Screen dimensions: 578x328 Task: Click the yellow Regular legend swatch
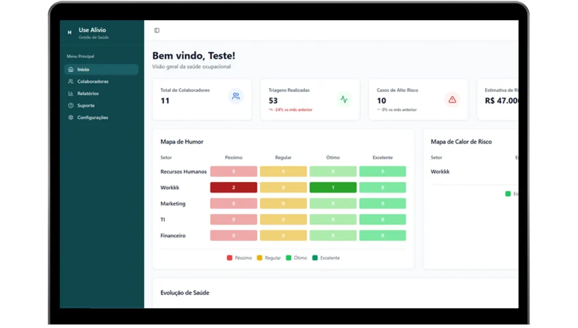(260, 258)
